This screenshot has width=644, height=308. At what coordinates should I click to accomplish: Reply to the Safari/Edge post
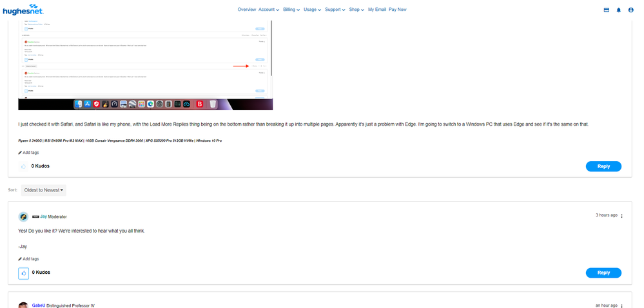[x=603, y=166]
